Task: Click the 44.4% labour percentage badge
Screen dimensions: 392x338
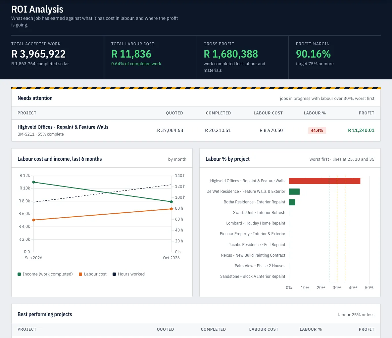Action: [x=317, y=130]
